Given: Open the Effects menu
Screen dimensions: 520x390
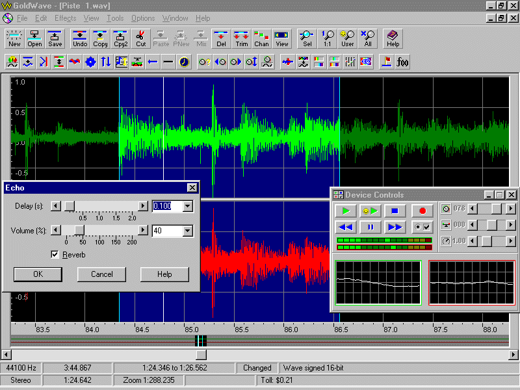Looking at the screenshot, I should tap(66, 18).
